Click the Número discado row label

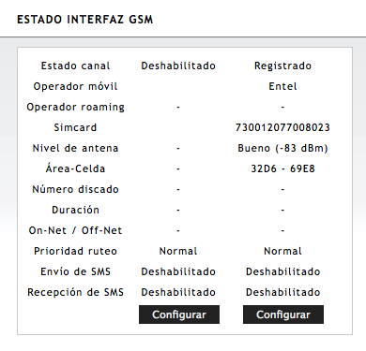pyautogui.click(x=75, y=189)
